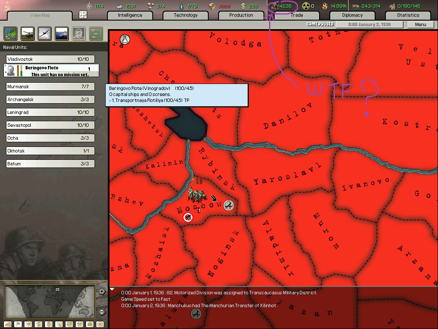Select the Batum naval base entry
The image size is (438, 329).
point(50,164)
